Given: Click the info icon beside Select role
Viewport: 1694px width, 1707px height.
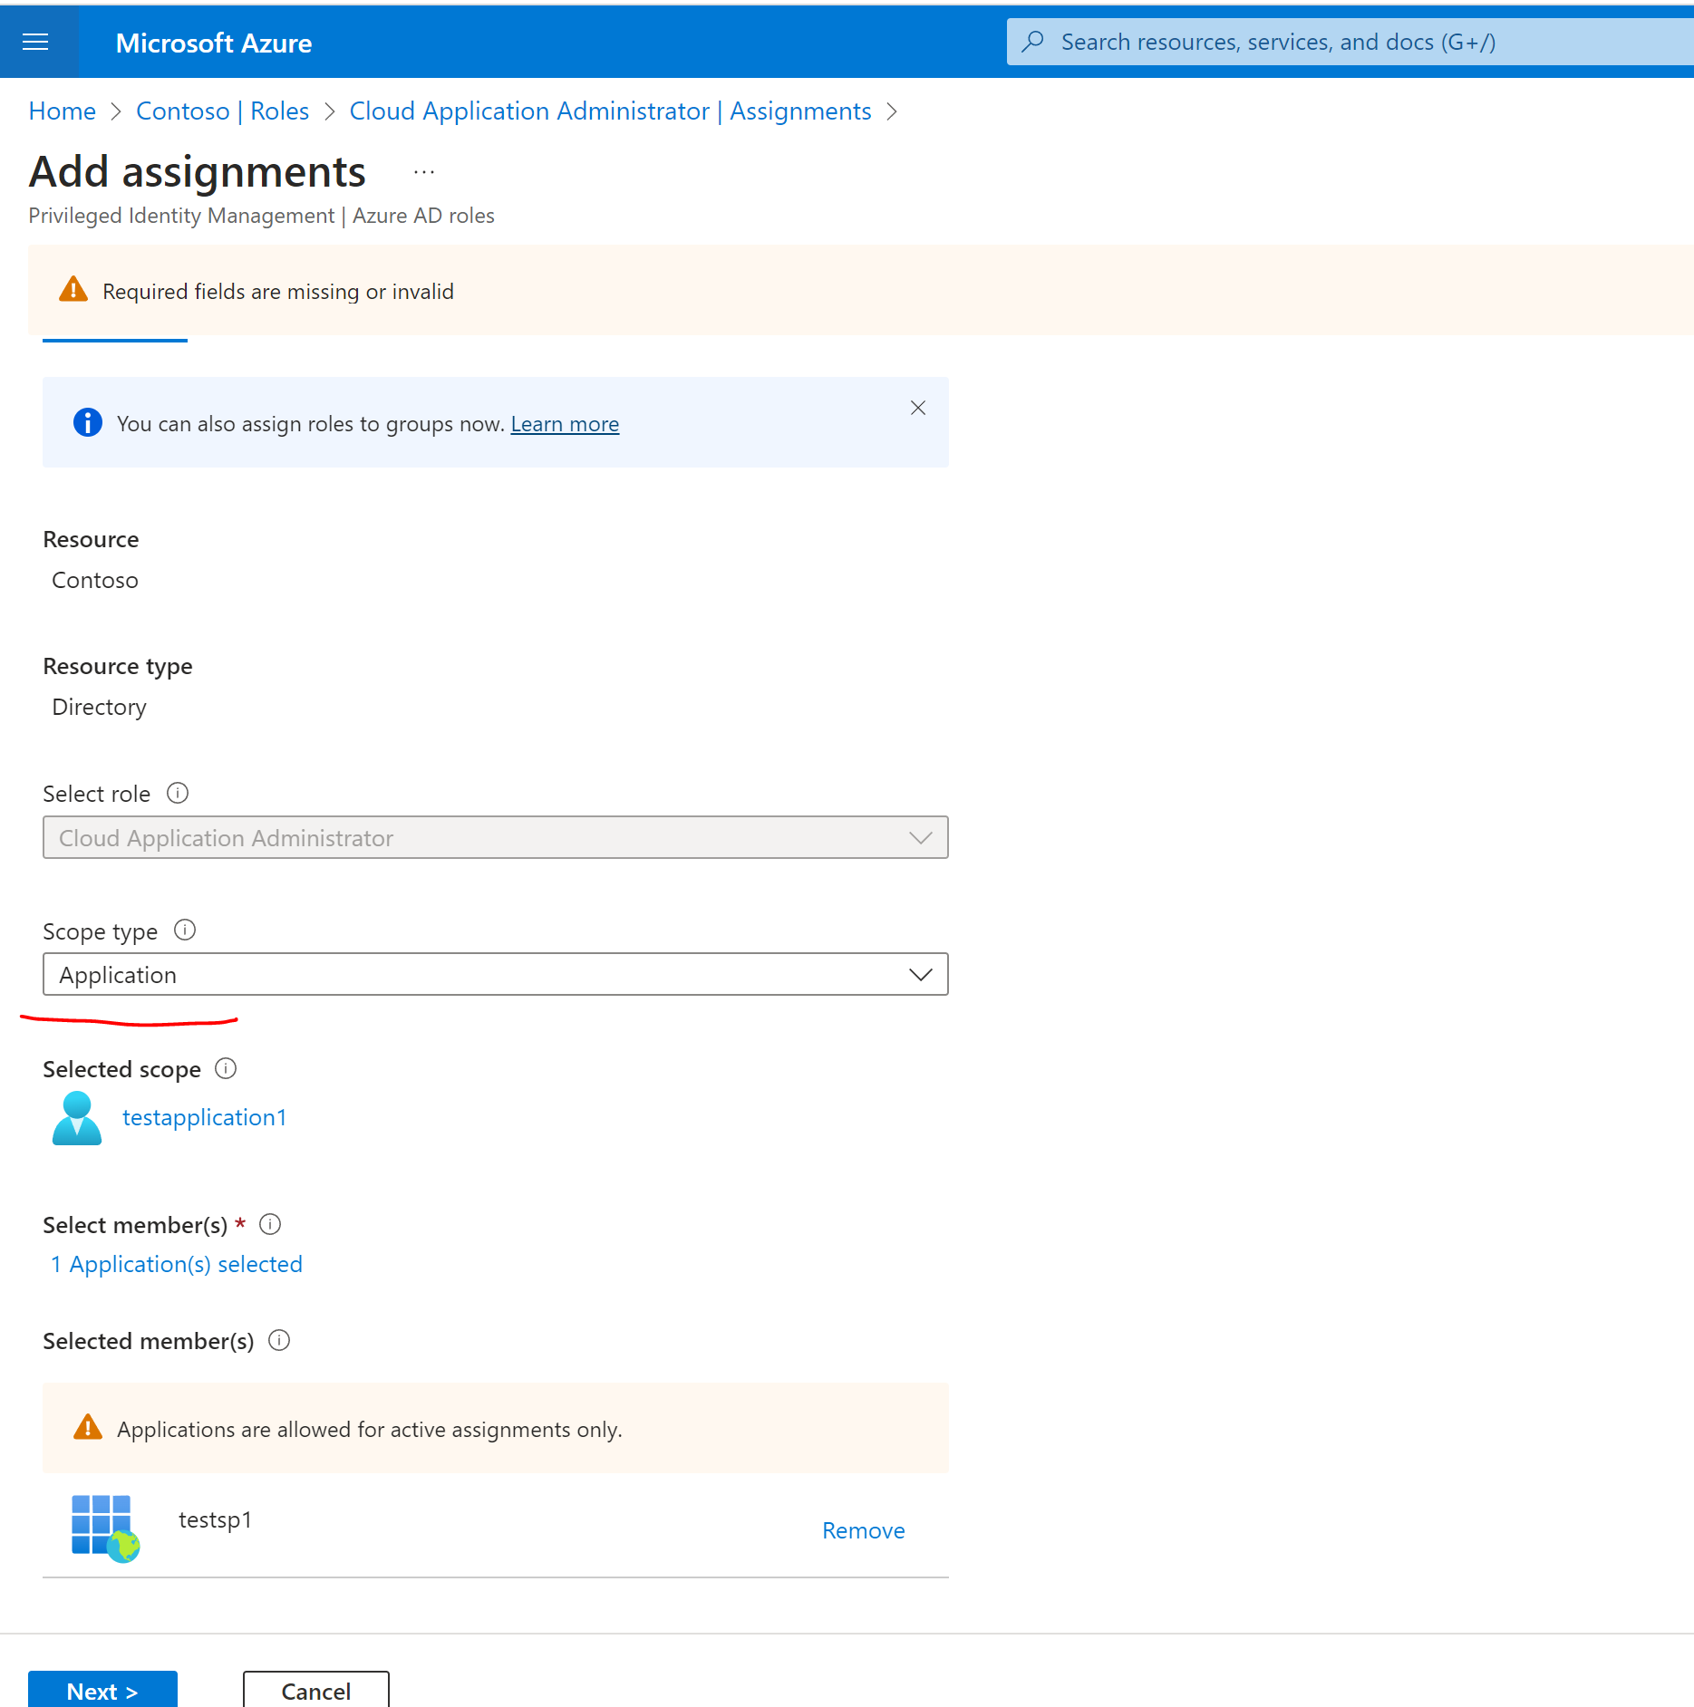Looking at the screenshot, I should [x=178, y=793].
